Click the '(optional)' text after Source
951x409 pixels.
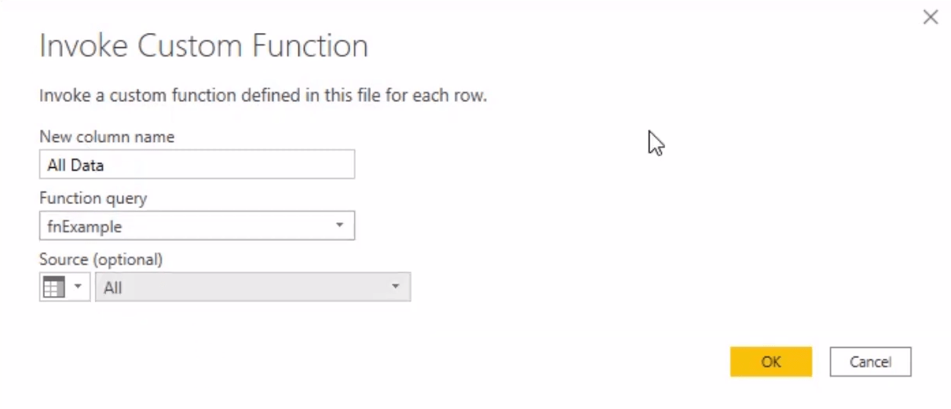pyautogui.click(x=128, y=259)
